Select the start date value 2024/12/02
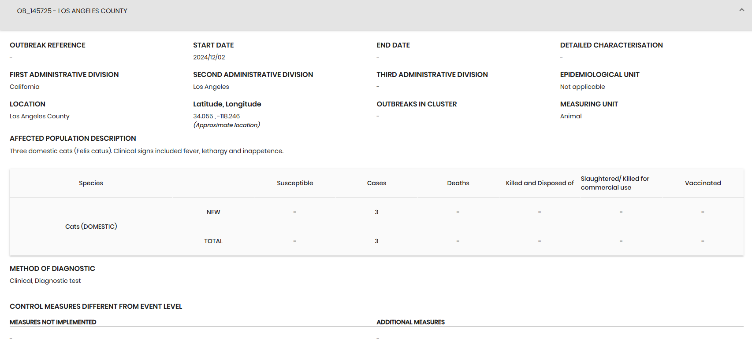752x344 pixels. pos(209,57)
